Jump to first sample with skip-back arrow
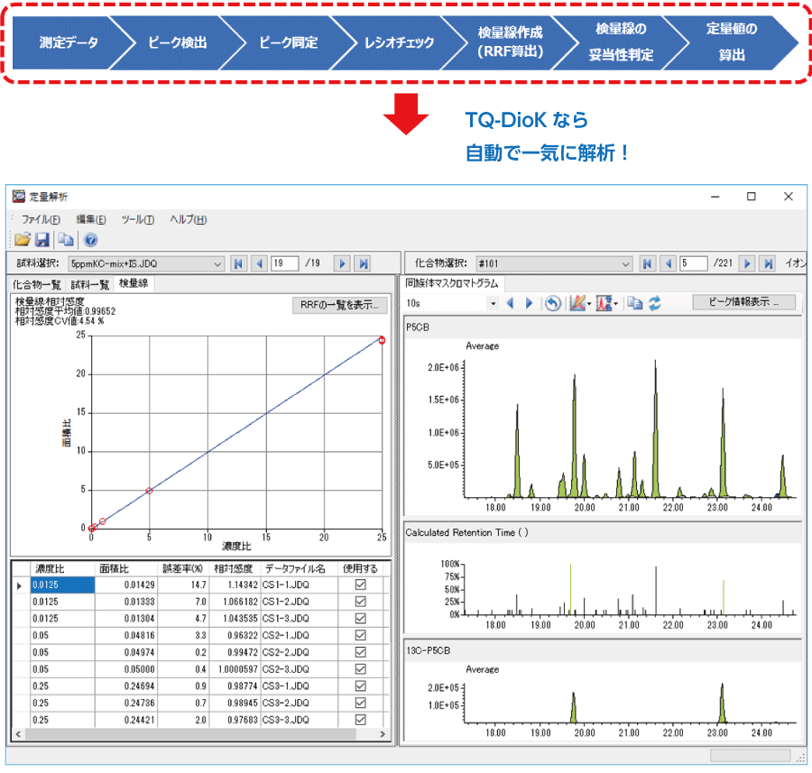Viewport: 812px width, 773px height. click(x=238, y=263)
